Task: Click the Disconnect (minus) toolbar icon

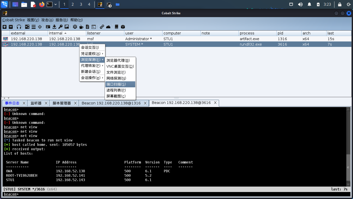Action: tap(11, 27)
